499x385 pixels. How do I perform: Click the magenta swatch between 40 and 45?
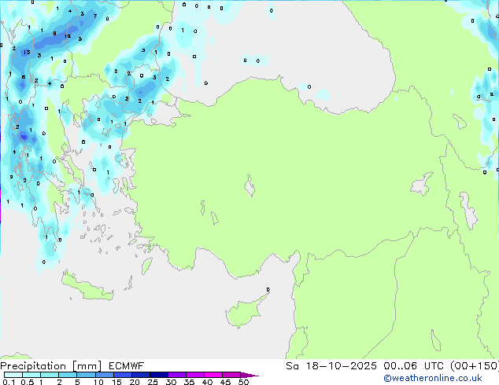coord(213,375)
